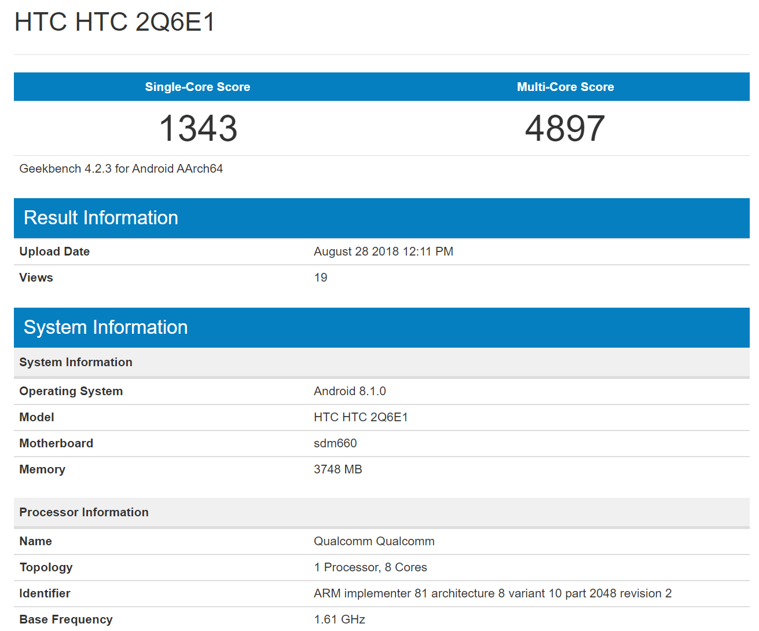
Task: Click the Geekbench 4.2.3 for Android version text
Action: click(121, 169)
